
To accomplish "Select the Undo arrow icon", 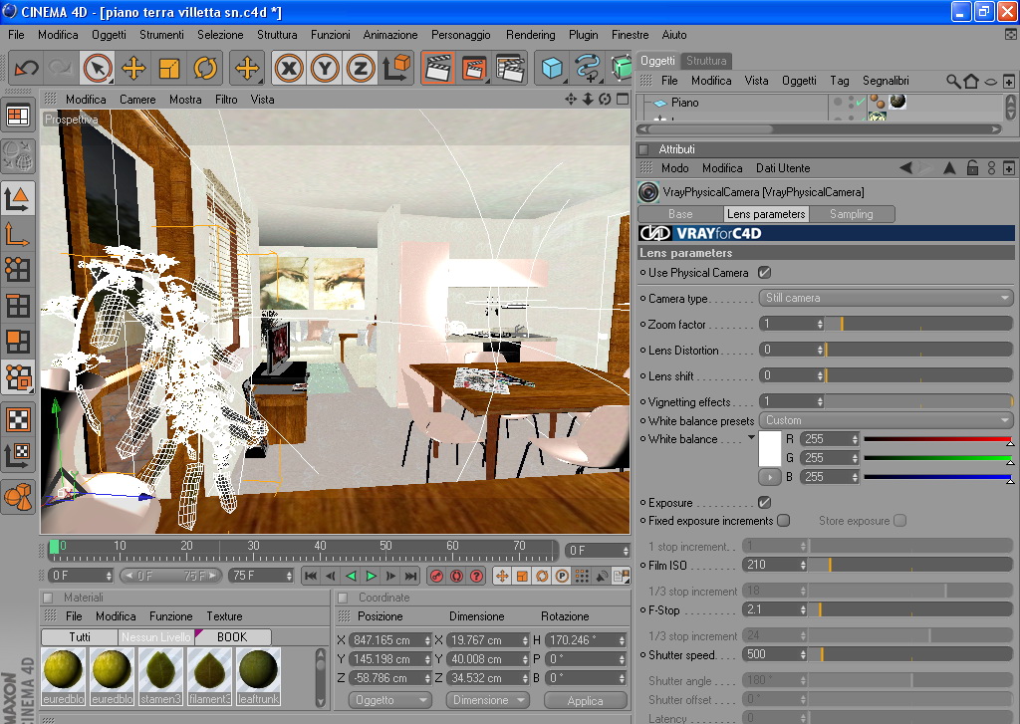I will [x=27, y=68].
